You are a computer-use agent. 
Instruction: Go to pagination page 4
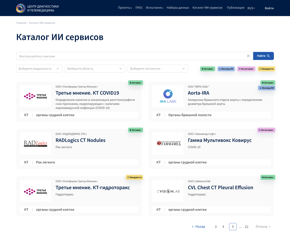[223, 227]
